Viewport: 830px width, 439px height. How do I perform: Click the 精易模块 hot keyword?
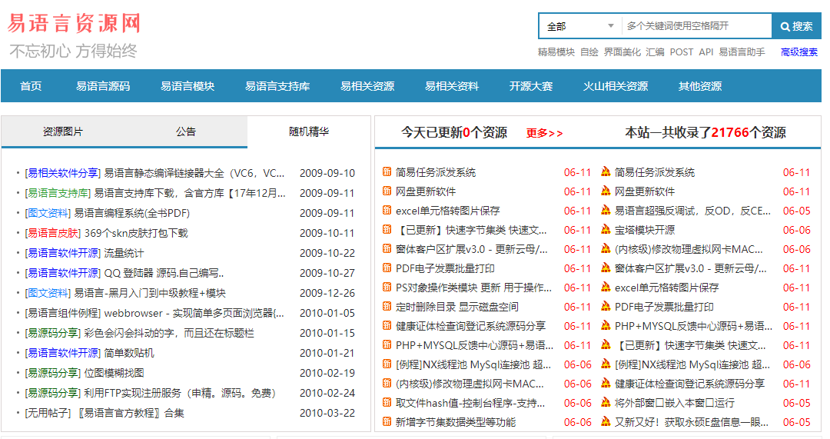click(556, 52)
